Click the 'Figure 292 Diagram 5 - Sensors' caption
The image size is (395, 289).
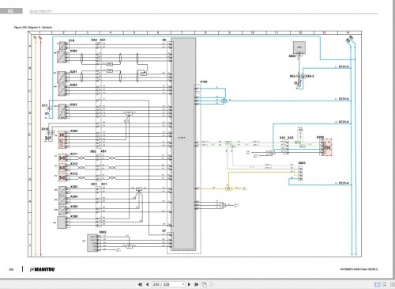point(33,27)
